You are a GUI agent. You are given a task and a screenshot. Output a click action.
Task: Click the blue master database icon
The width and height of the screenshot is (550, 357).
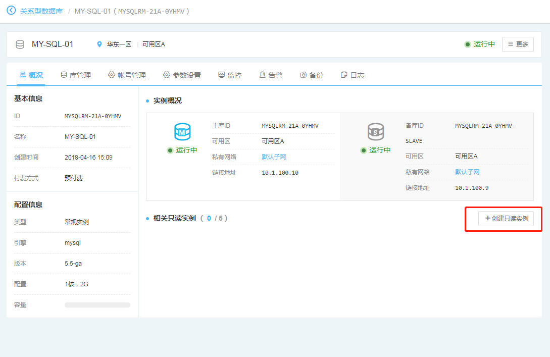point(182,132)
